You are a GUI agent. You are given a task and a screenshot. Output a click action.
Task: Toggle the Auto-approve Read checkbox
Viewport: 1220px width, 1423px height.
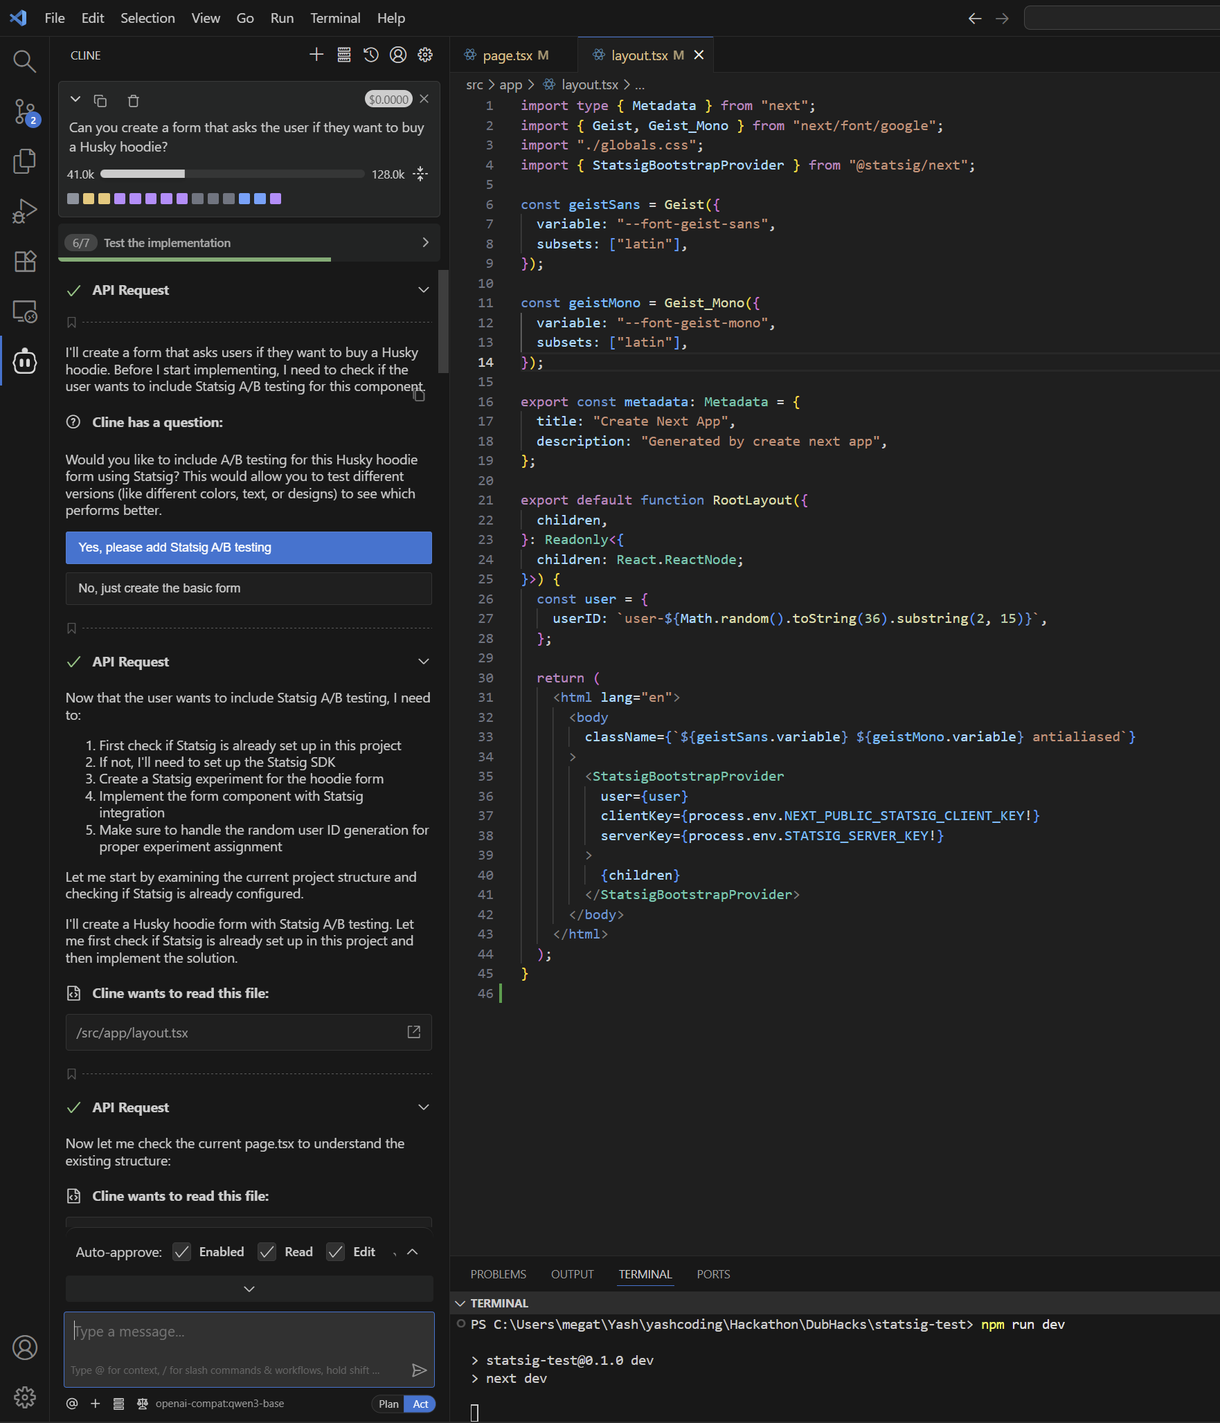point(267,1251)
